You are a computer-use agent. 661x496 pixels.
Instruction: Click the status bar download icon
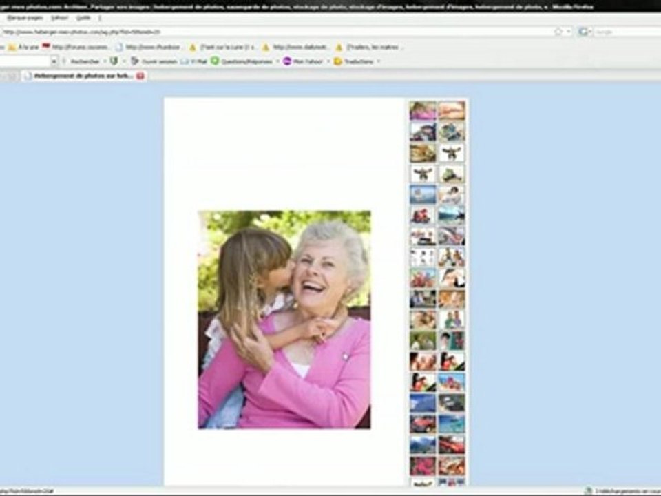pyautogui.click(x=588, y=491)
